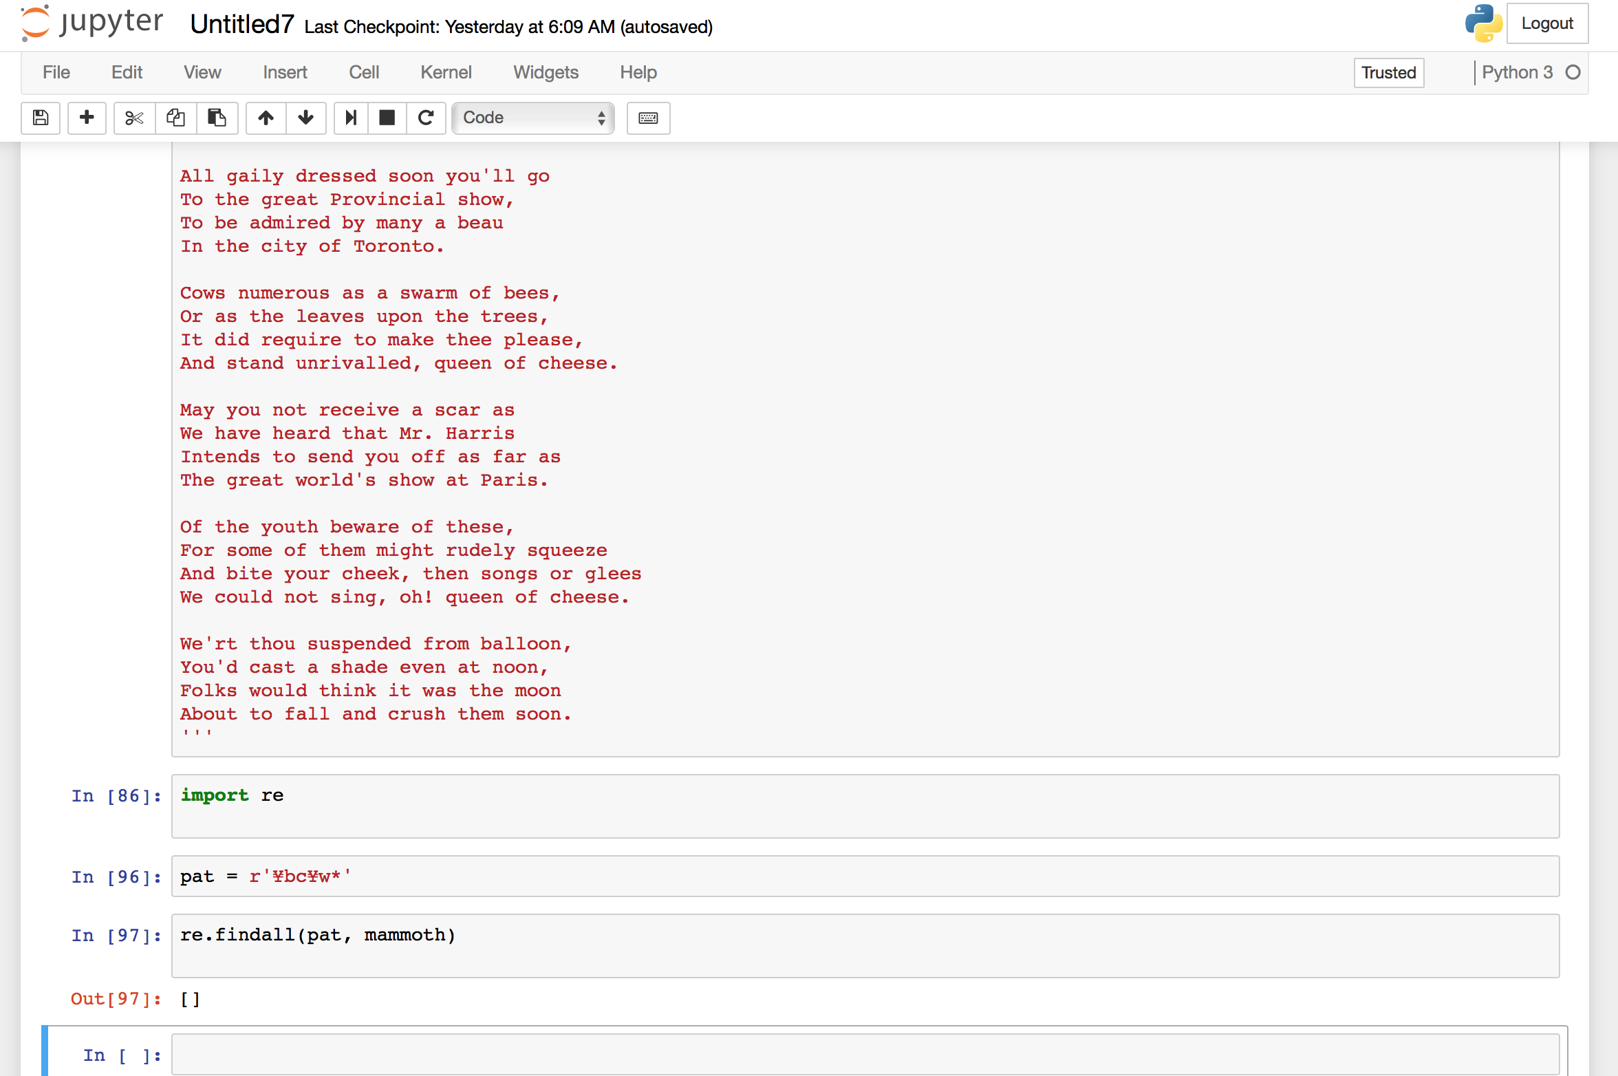
Task: Click the Last Checkpoint autosaved text
Action: 508,27
